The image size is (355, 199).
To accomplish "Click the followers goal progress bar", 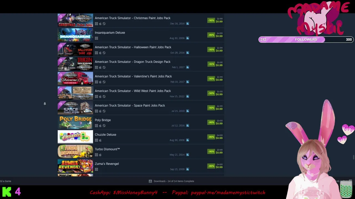I will [306, 40].
